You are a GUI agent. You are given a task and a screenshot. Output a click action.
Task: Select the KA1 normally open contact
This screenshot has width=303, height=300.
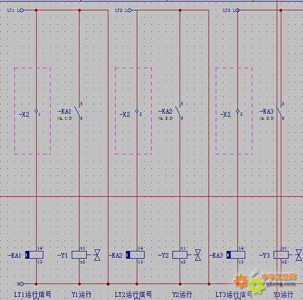pyautogui.click(x=77, y=111)
